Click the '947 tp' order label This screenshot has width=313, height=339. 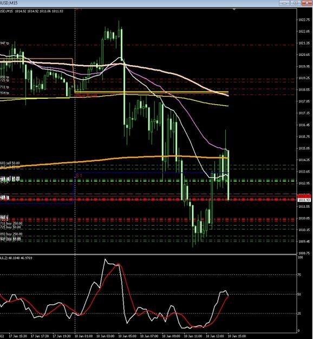click(x=4, y=43)
